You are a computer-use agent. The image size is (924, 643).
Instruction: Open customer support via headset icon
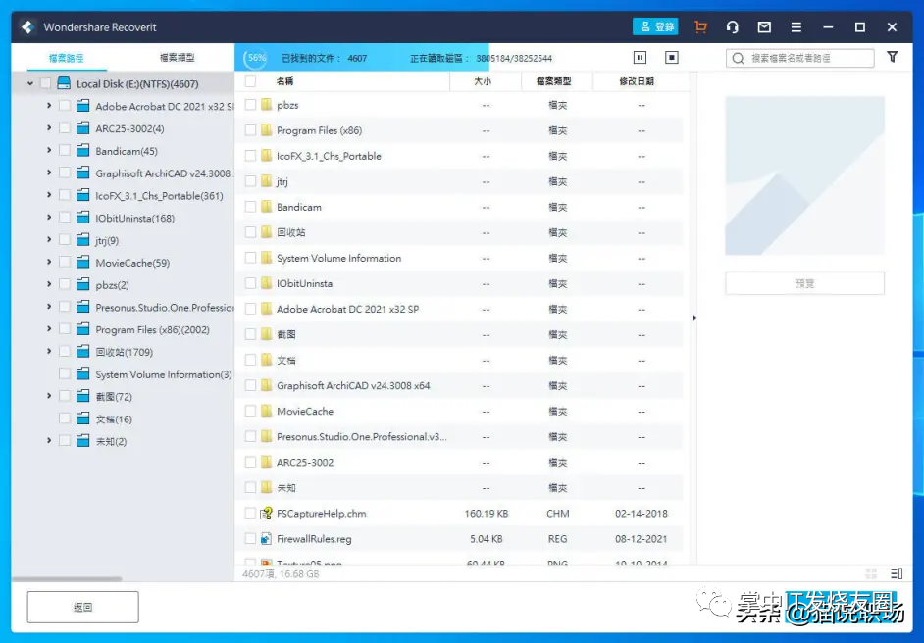(x=733, y=26)
